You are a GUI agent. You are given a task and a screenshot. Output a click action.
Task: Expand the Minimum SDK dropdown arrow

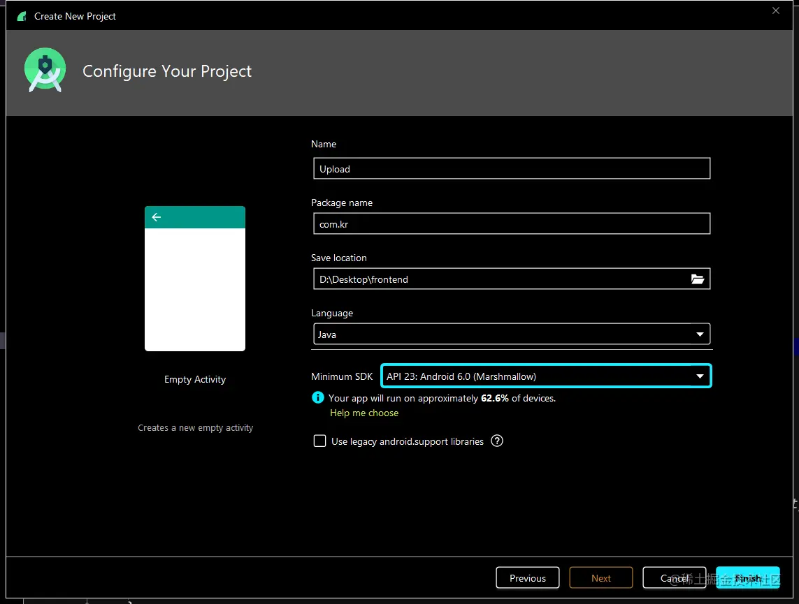point(700,376)
